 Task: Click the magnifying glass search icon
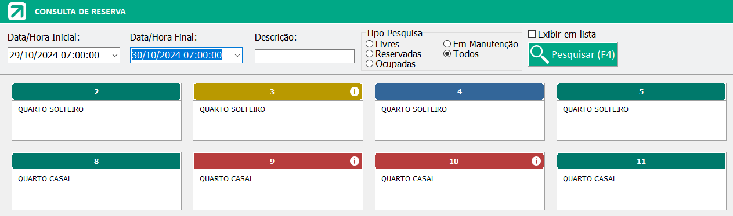[x=540, y=54]
